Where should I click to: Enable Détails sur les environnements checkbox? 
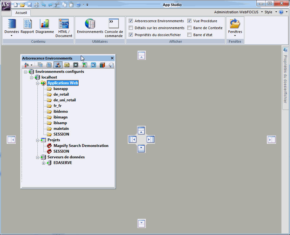(x=131, y=28)
